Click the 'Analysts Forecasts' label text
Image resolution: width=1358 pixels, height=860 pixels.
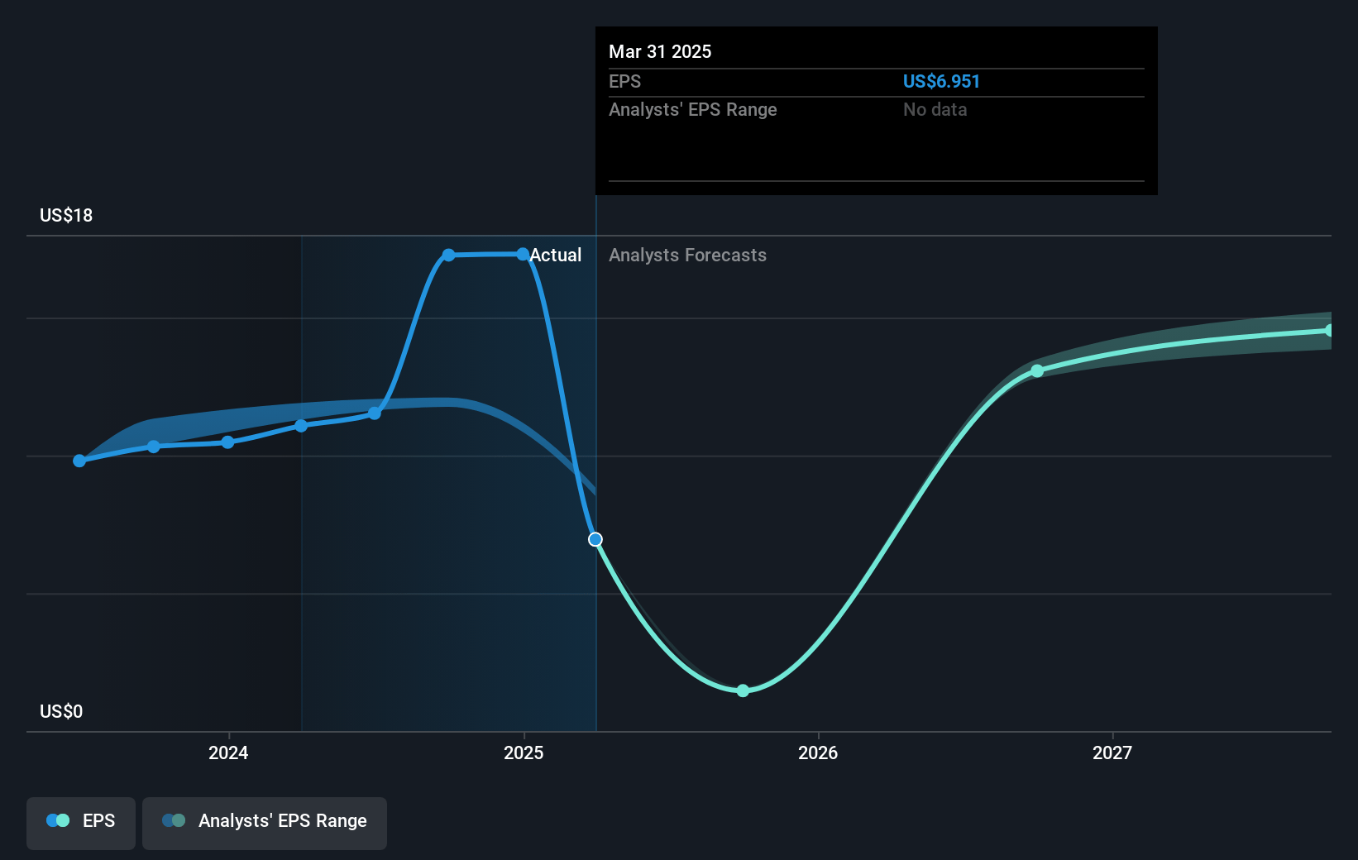click(x=687, y=255)
